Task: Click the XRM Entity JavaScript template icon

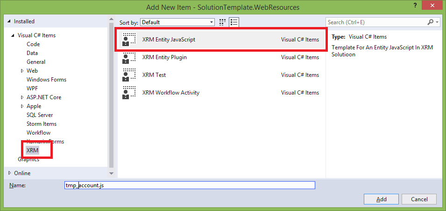Action: [x=128, y=40]
